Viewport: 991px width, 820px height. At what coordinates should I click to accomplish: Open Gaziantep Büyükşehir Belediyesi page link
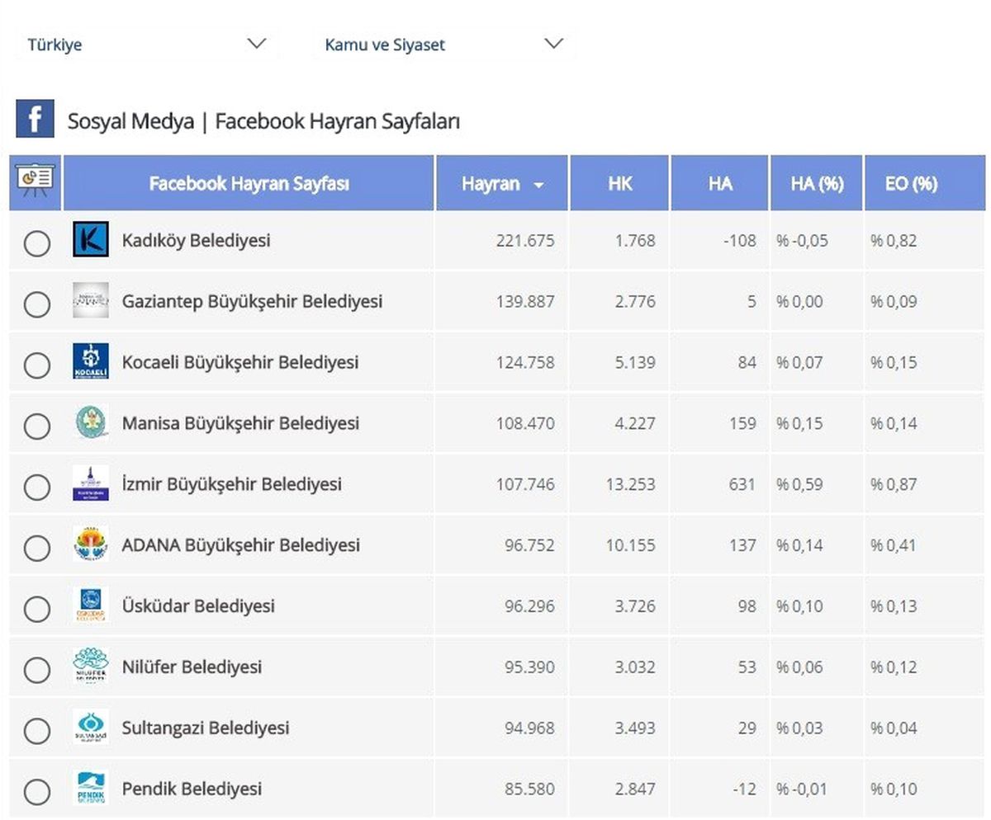tap(252, 302)
